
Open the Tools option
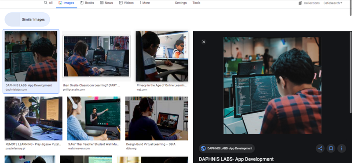click(196, 3)
